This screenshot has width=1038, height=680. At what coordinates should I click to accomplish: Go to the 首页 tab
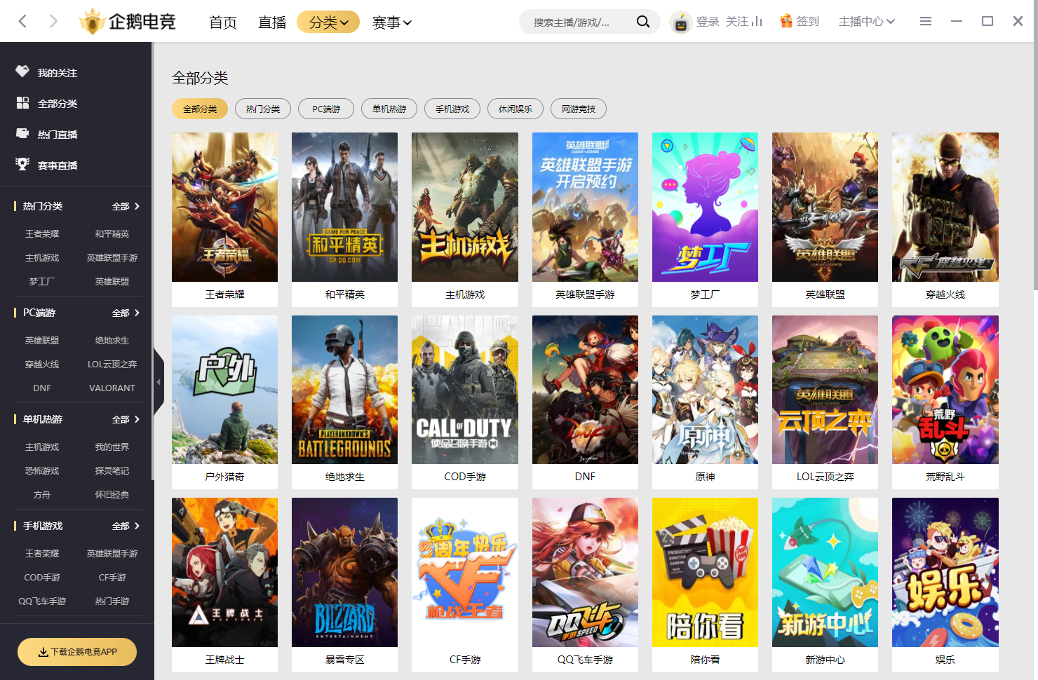click(x=223, y=22)
